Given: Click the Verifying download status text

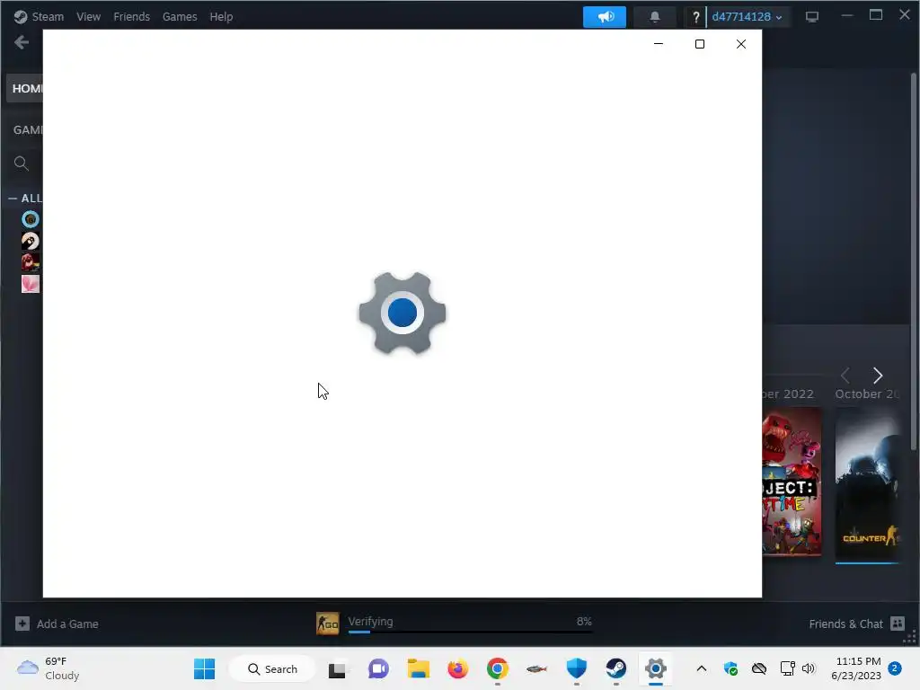Looking at the screenshot, I should pos(370,622).
